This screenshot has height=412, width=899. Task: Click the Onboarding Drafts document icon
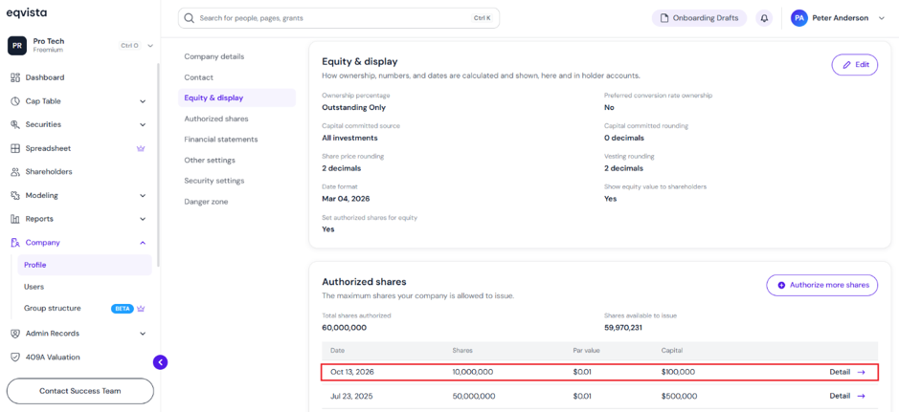pos(664,18)
